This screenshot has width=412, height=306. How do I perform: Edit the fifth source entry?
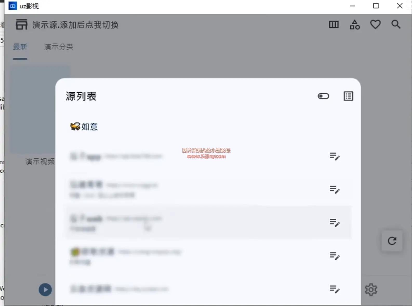pyautogui.click(x=335, y=289)
